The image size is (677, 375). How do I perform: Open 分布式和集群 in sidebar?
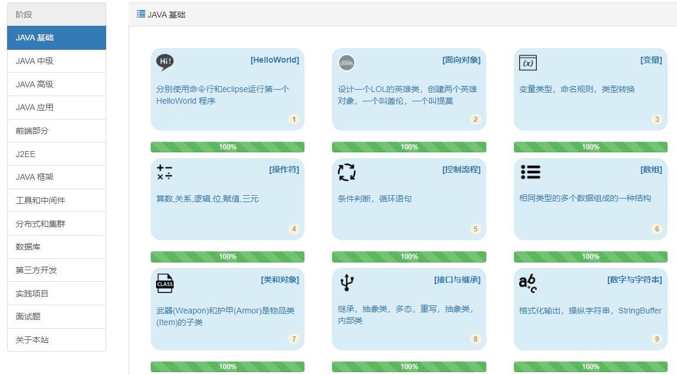pos(56,224)
